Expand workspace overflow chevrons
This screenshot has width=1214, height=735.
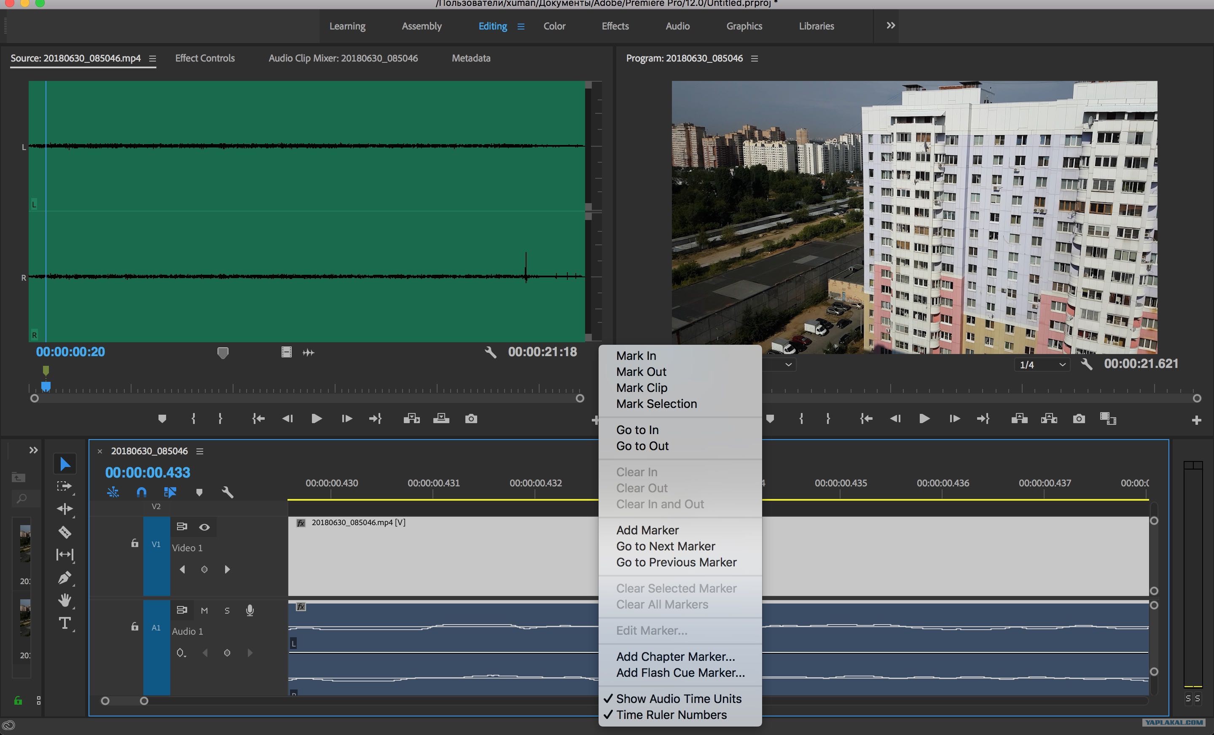tap(891, 25)
